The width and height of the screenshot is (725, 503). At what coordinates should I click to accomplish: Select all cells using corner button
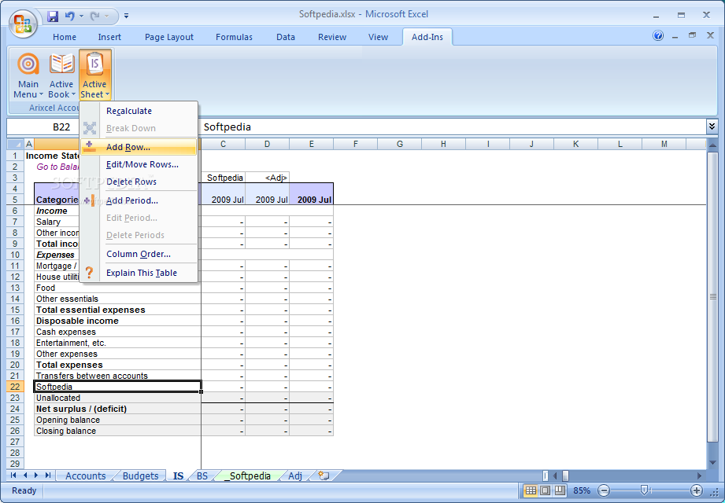click(x=15, y=144)
